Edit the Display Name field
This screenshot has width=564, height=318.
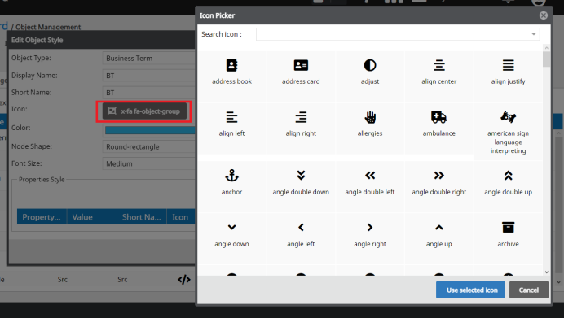coord(148,76)
